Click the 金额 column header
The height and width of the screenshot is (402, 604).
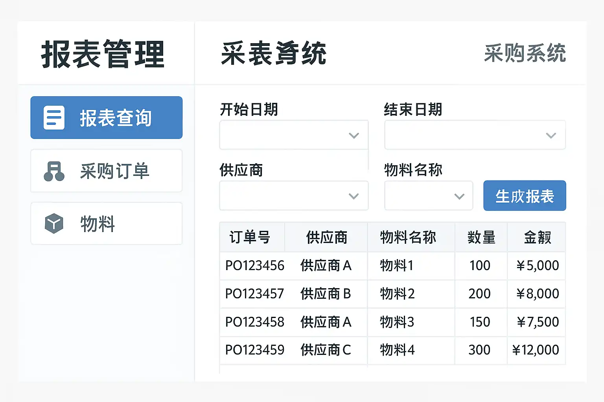click(x=537, y=238)
